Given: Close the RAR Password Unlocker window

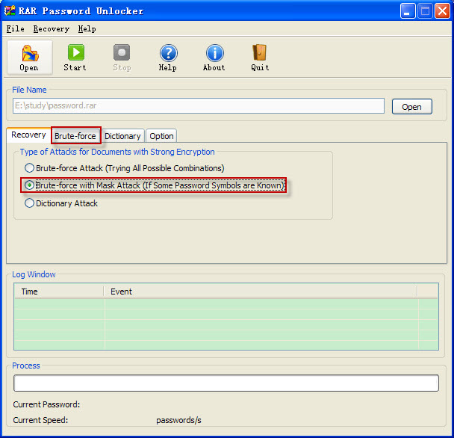Looking at the screenshot, I should pyautogui.click(x=442, y=11).
